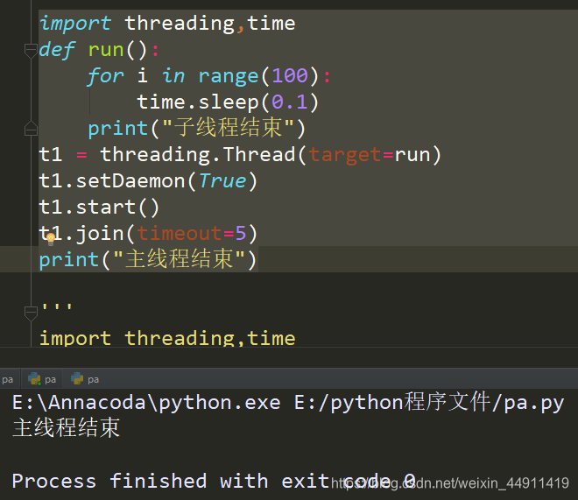This screenshot has height=500, width=578.
Task: Place cursor on t1.setDaemon(True) line
Action: click(x=148, y=181)
